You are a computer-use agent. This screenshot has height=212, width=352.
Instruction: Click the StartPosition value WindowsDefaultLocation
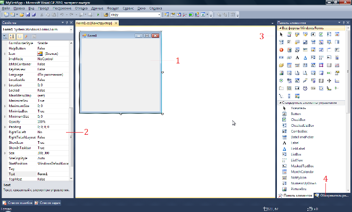tap(53, 164)
